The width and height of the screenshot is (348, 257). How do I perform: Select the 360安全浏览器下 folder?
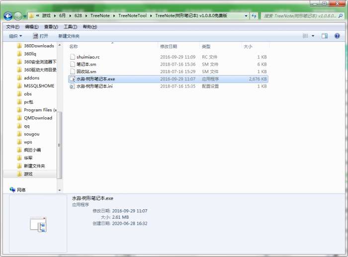click(36, 62)
